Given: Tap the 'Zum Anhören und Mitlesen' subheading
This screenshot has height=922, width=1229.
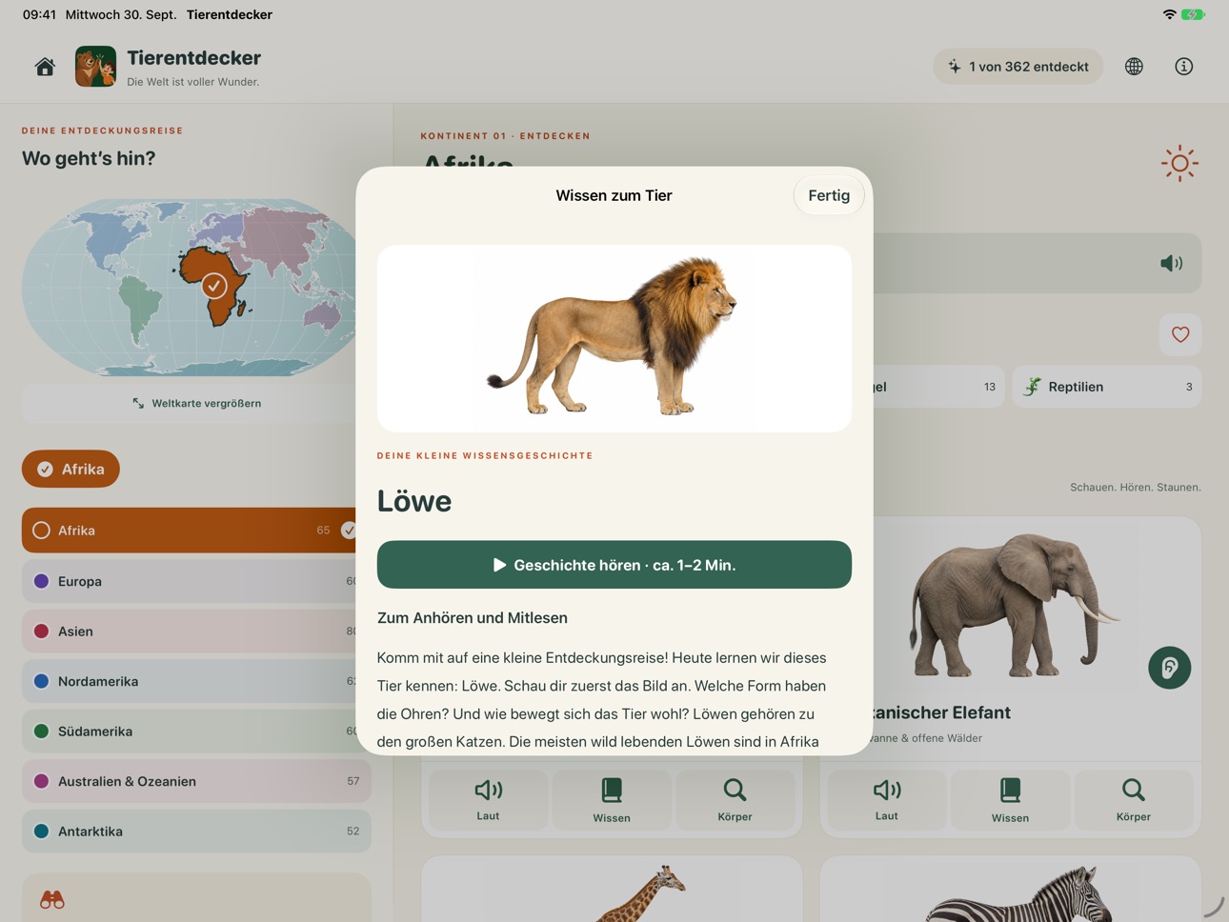Looking at the screenshot, I should point(473,618).
